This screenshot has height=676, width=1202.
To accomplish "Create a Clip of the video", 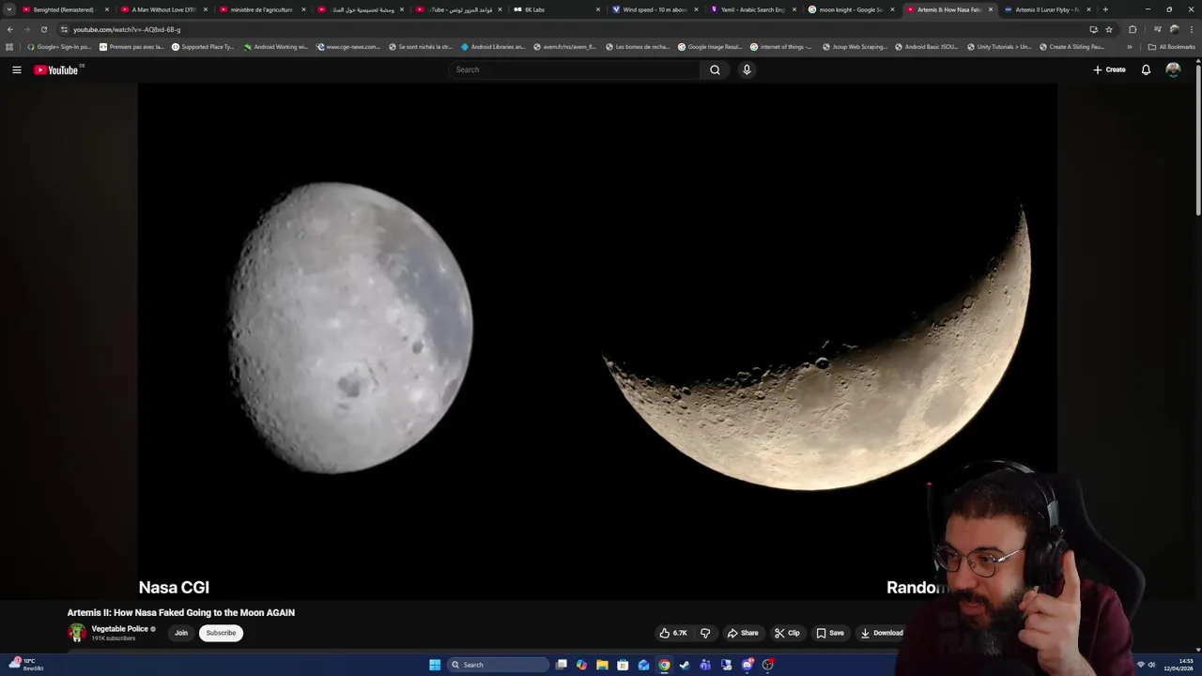I will click(787, 633).
